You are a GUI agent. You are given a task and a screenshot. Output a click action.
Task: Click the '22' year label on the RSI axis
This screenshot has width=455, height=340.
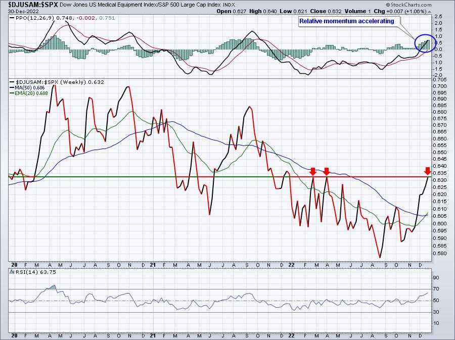coord(290,335)
